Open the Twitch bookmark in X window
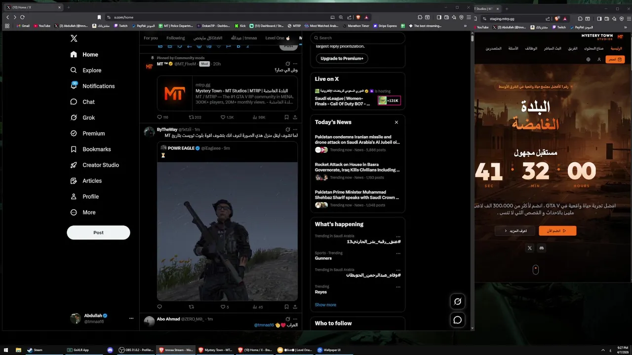Image resolution: width=632 pixels, height=355 pixels. pos(120,26)
